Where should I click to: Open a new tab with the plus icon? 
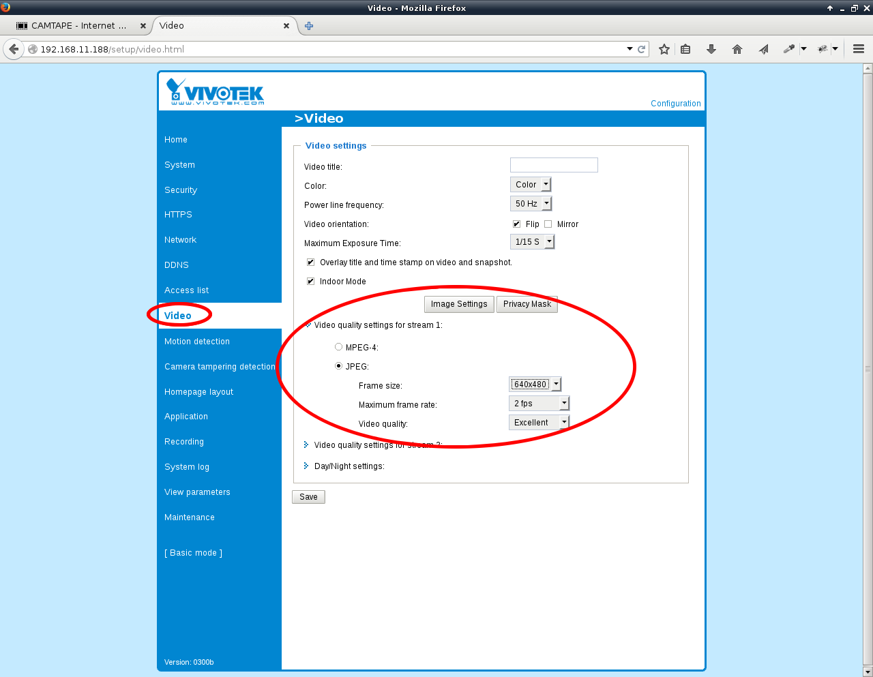pos(309,26)
